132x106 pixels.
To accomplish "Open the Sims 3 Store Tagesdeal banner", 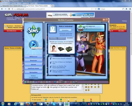I will click(70, 15).
